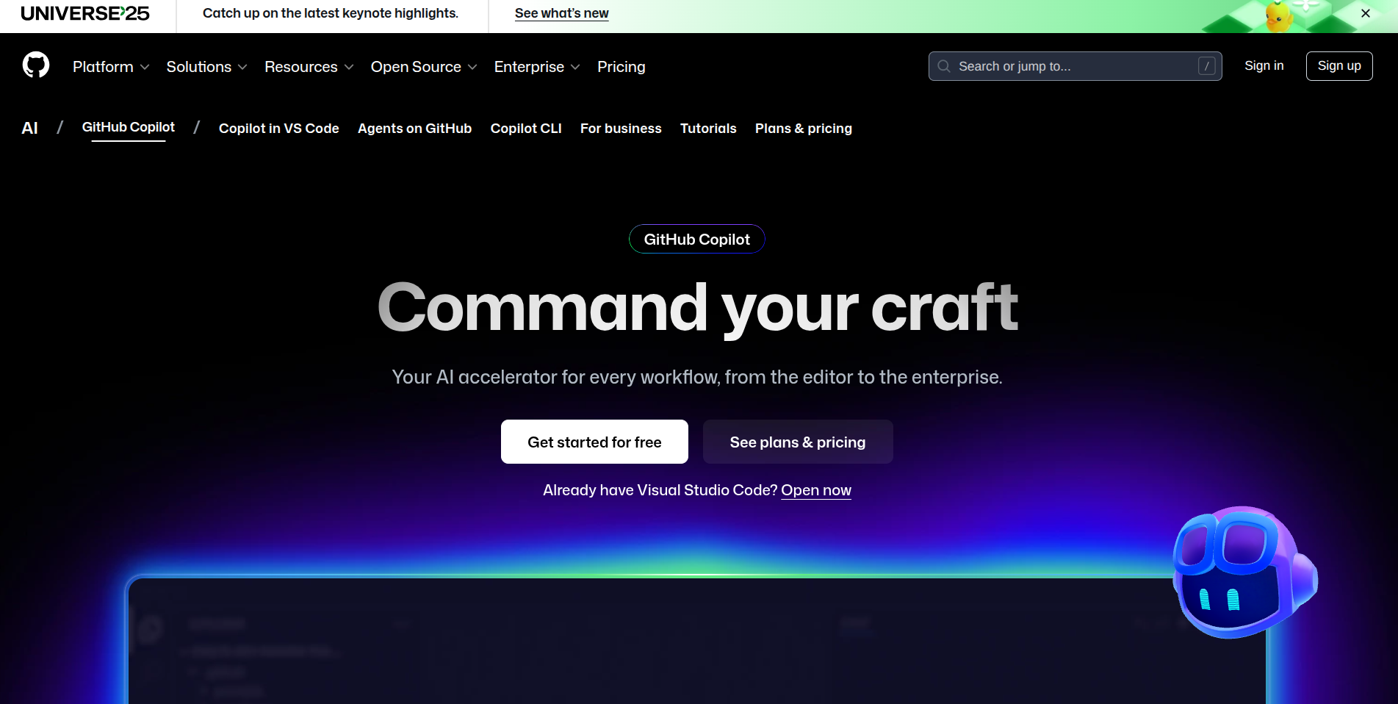Screen dimensions: 1398x704
Task: Follow the Open now link
Action: coord(815,490)
